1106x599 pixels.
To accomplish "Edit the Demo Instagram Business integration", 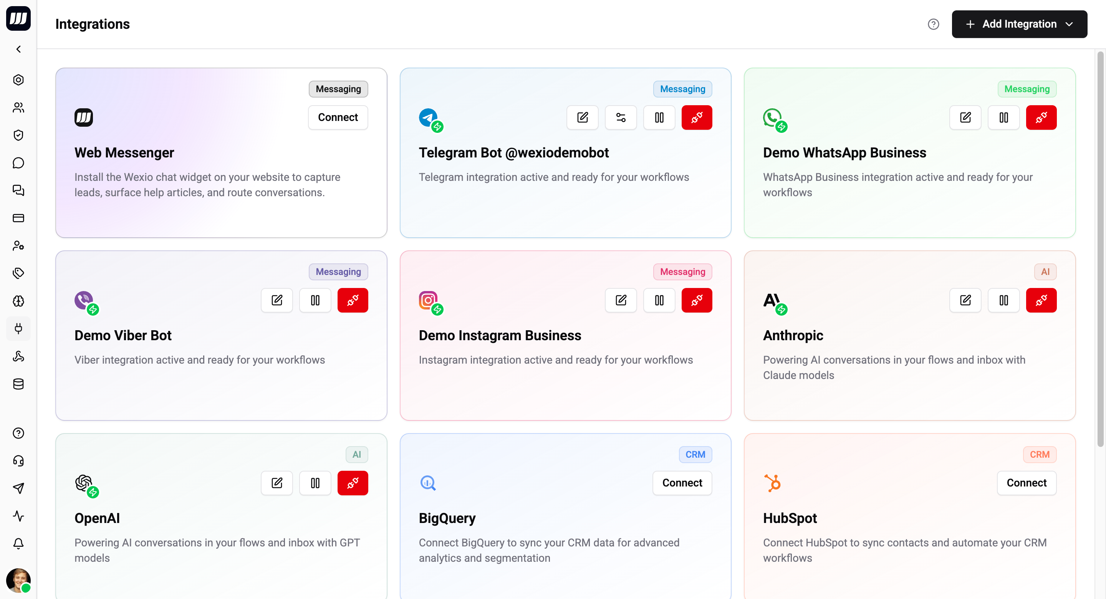I will pos(621,300).
